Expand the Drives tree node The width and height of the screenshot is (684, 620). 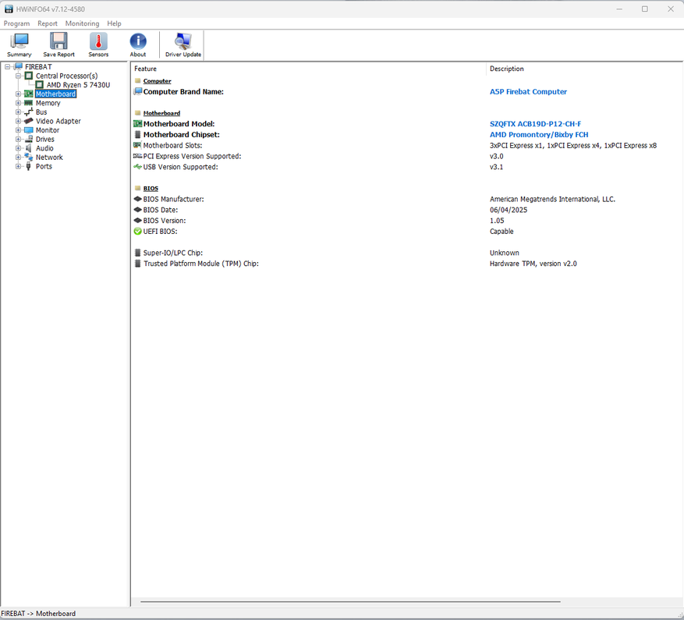tap(18, 139)
